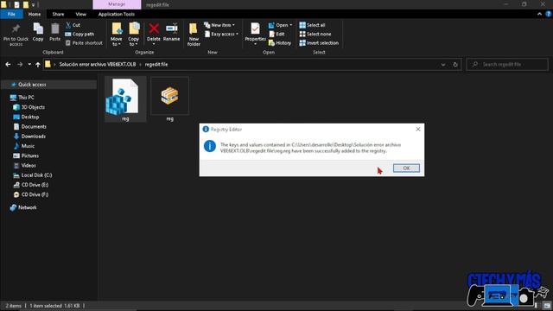
Task: Open the New item dropdown
Action: (x=219, y=25)
